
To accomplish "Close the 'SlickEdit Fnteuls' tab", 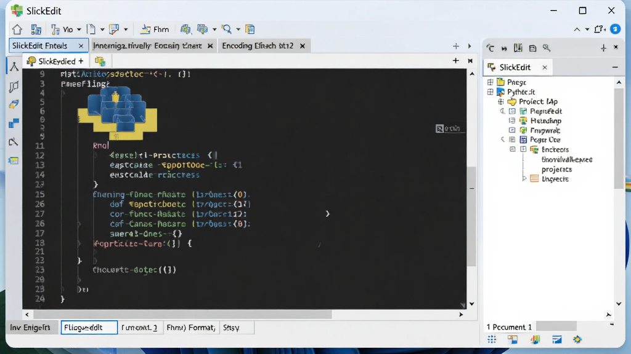I will tap(81, 46).
